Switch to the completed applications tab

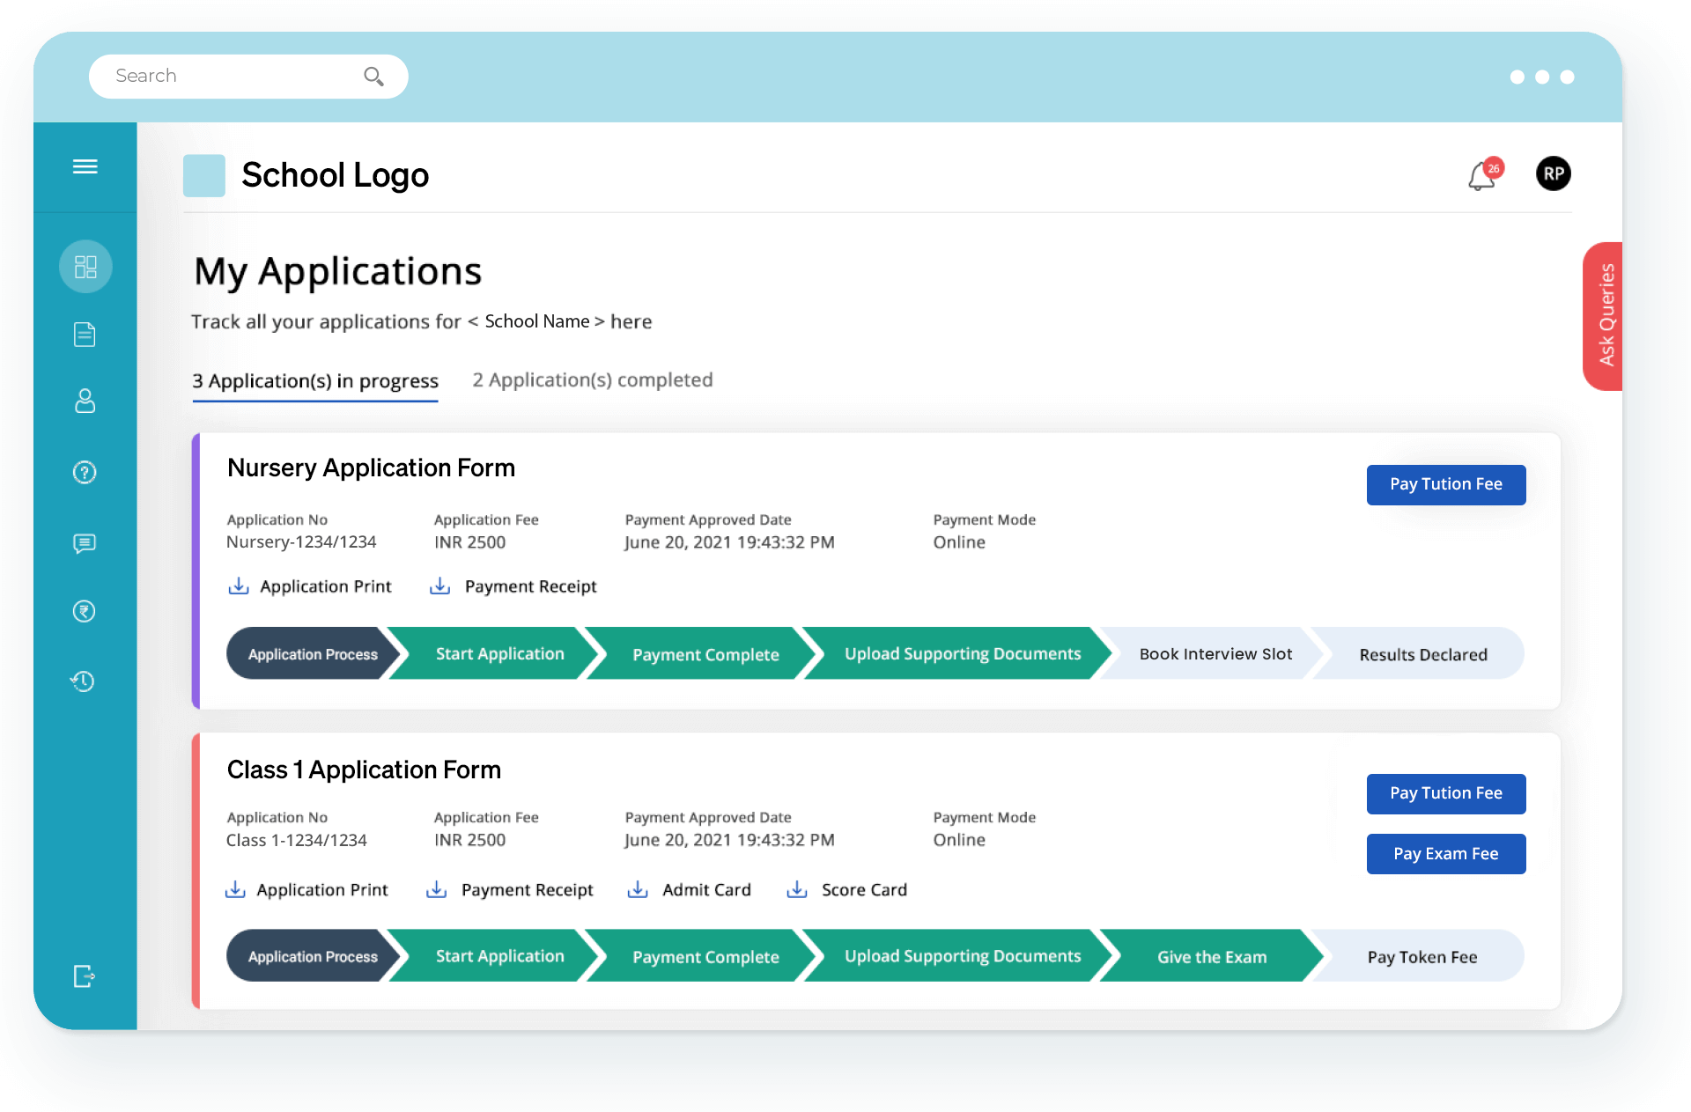click(592, 379)
